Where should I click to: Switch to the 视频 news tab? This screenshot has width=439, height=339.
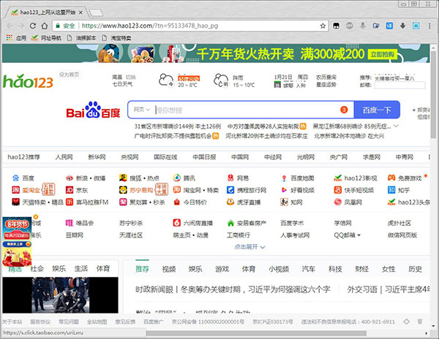click(x=169, y=269)
